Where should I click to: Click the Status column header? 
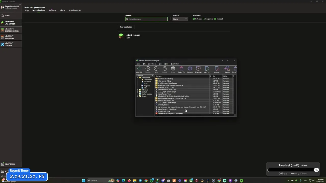click(x=227, y=76)
